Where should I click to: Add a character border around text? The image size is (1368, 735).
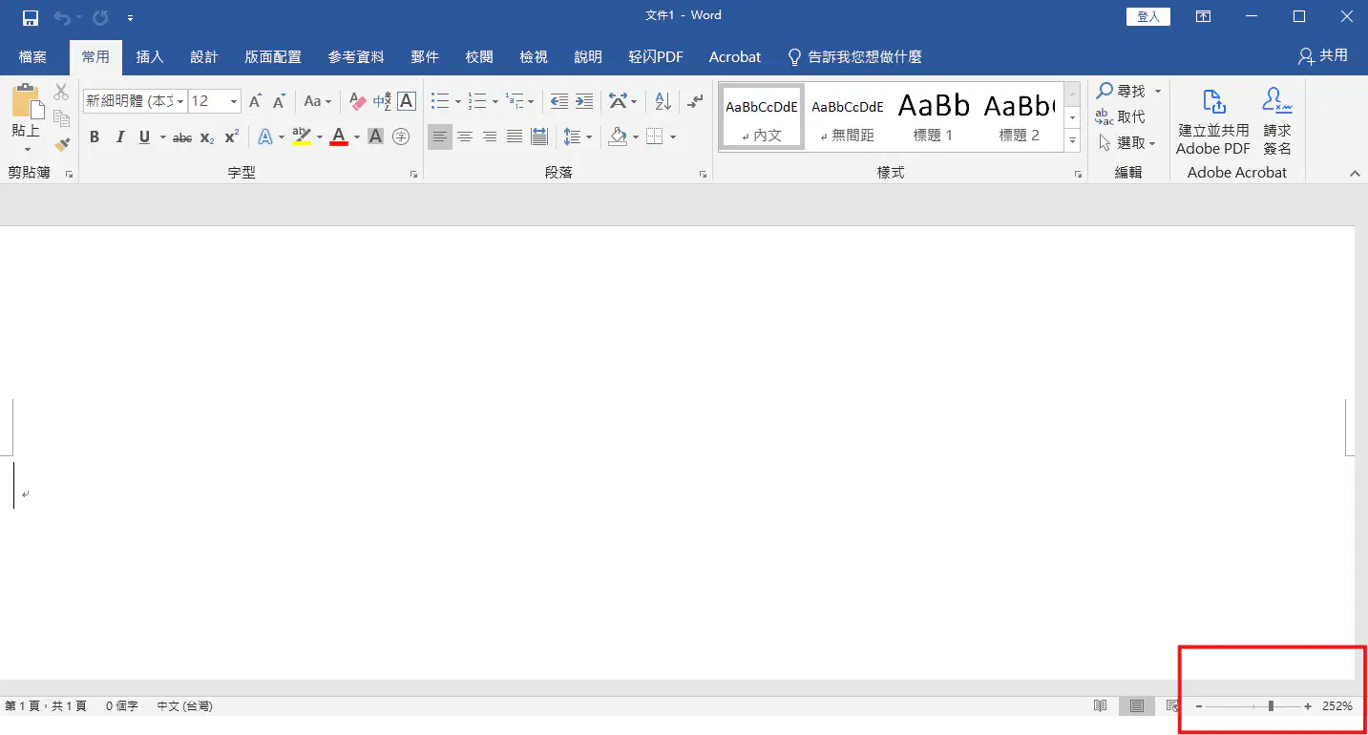coord(407,101)
